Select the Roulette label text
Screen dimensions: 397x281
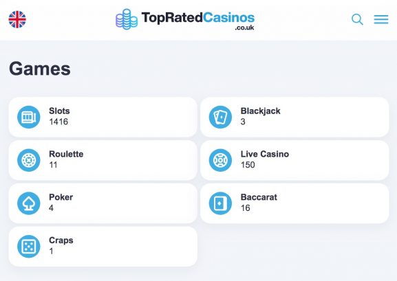coord(66,154)
